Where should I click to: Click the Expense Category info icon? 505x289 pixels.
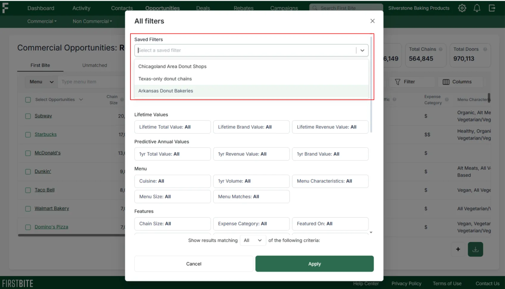point(447,100)
